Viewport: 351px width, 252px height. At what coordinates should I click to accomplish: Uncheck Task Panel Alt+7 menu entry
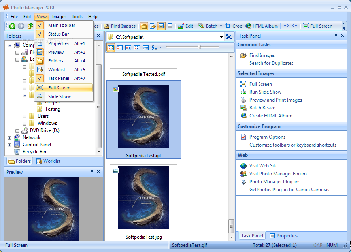[64, 79]
